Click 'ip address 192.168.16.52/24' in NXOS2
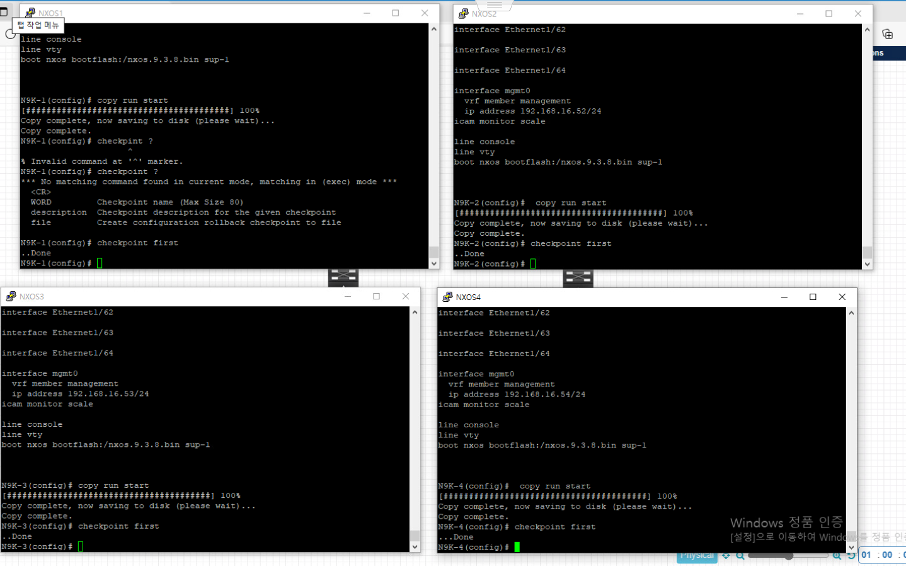The image size is (906, 566). click(533, 111)
